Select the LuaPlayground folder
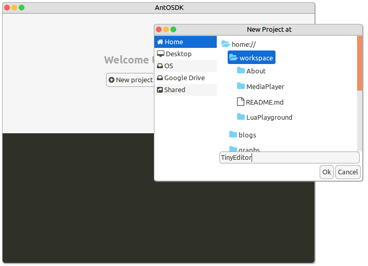 pos(269,118)
